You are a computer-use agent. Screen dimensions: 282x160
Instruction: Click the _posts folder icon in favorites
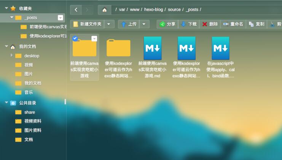pyautogui.click(x=18, y=18)
